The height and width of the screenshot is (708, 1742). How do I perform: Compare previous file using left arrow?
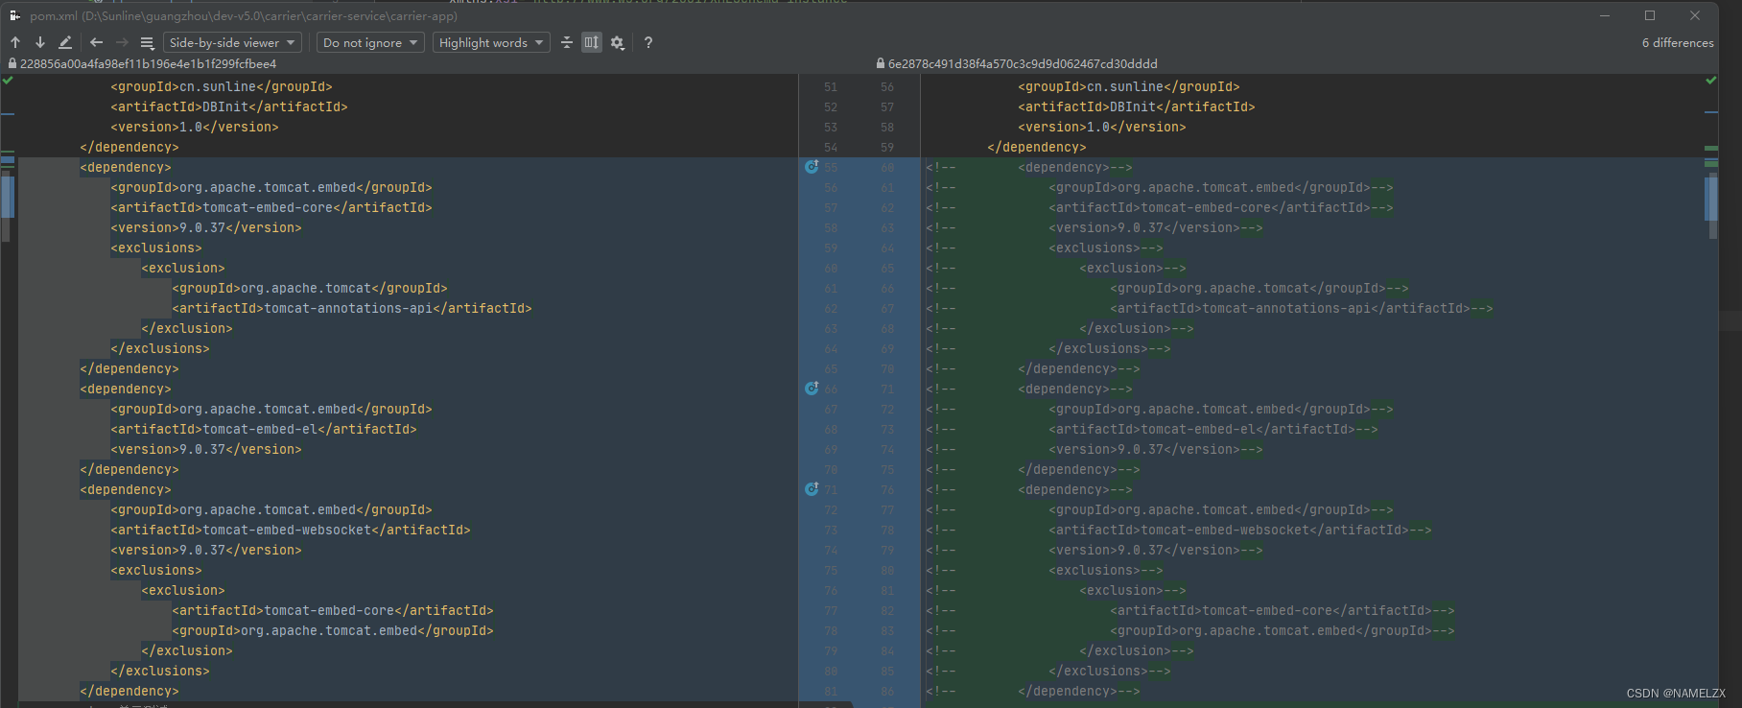click(96, 42)
